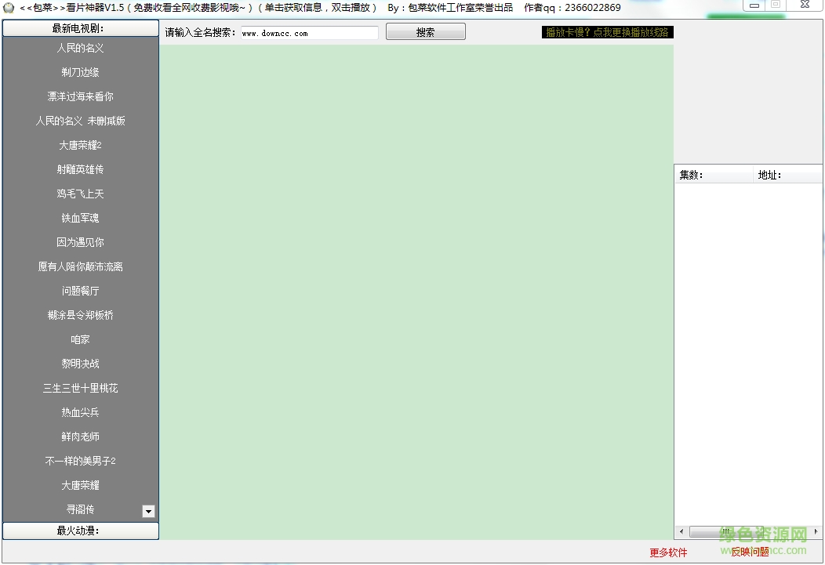The height and width of the screenshot is (565, 825).
Task: Open 三生三世十里桃花 drama entry
Action: point(81,388)
